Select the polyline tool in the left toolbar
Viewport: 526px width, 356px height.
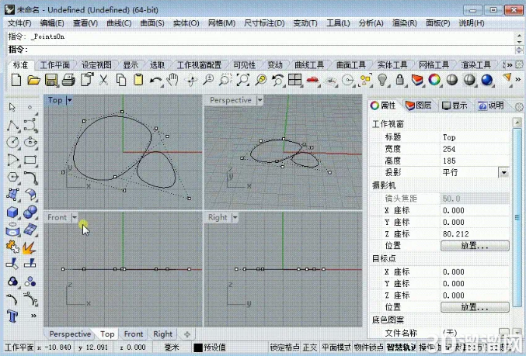click(12, 125)
